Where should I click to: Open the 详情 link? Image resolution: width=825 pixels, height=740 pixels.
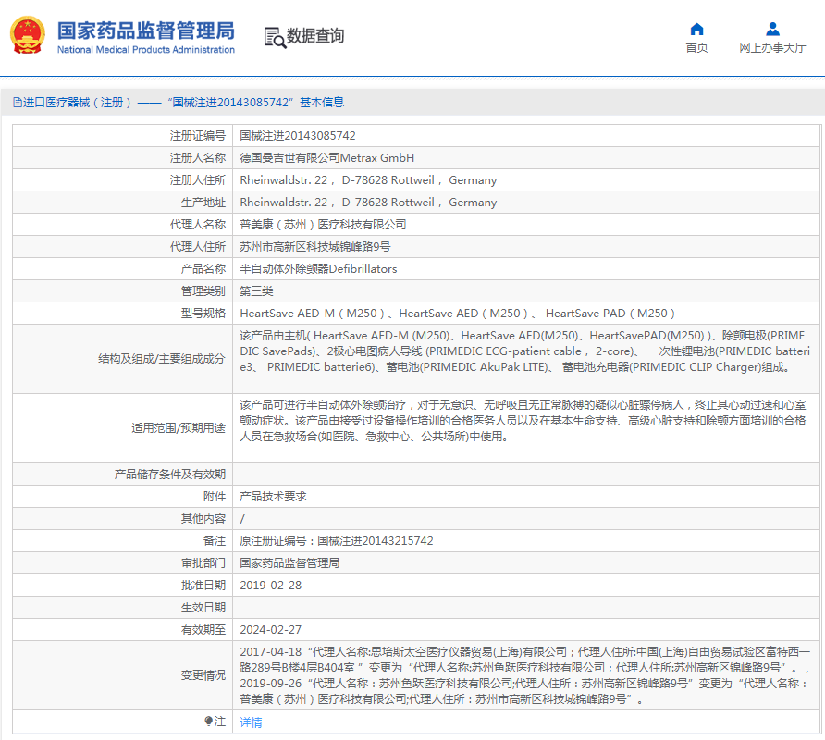pyautogui.click(x=251, y=722)
